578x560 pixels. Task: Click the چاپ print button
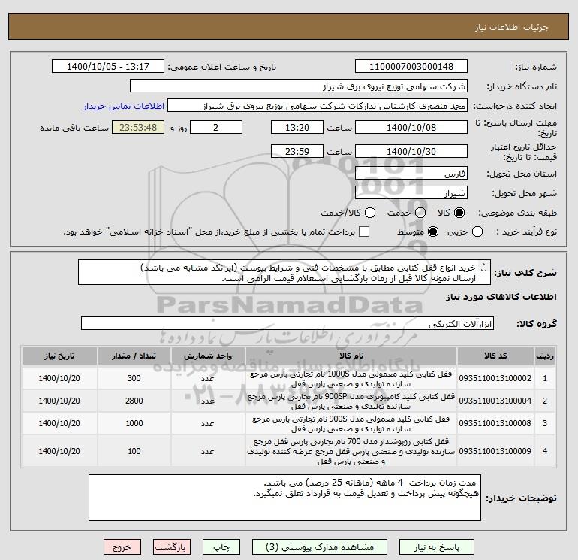pos(221,547)
